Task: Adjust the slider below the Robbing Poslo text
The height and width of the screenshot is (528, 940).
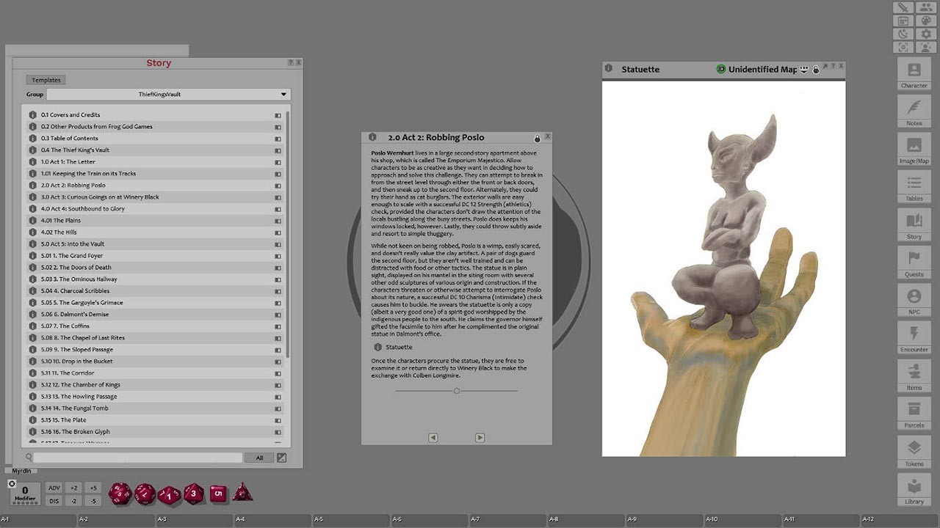Action: [455, 391]
